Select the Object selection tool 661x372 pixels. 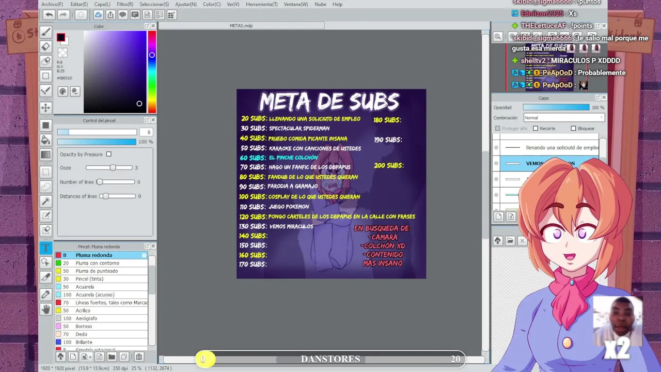(x=45, y=262)
